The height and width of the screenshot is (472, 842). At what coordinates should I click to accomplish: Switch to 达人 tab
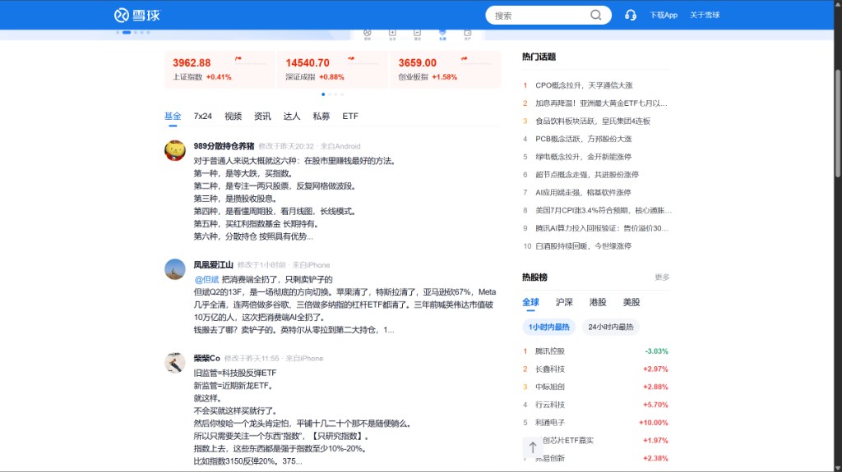(x=292, y=116)
